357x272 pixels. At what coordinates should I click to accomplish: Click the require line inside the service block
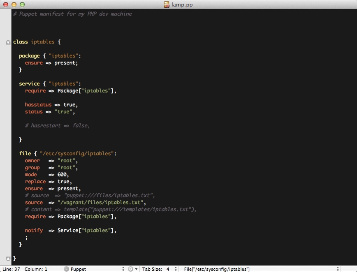(71, 91)
